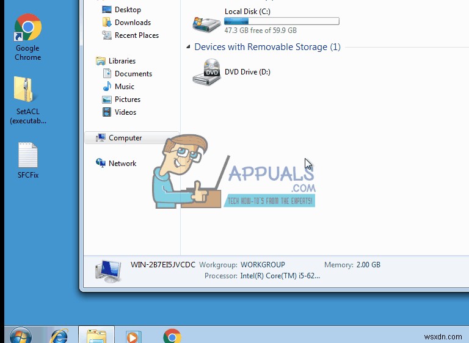Screen dimensions: 469x343
Task: Select the DVD Drive (D:) icon
Action: pos(206,72)
